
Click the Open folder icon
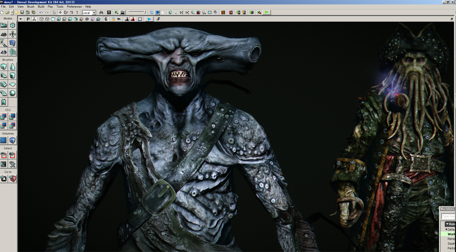click(x=8, y=12)
